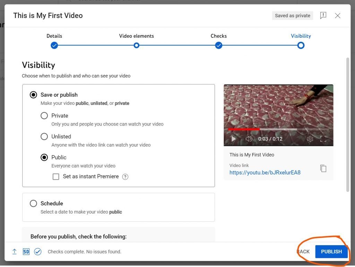Enable Set as instant Premiere checkbox
This screenshot has width=355, height=267.
56,177
